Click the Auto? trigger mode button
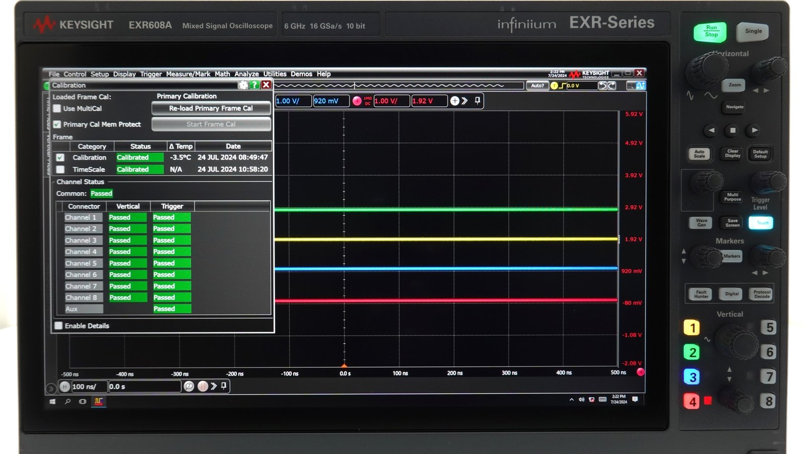The width and height of the screenshot is (806, 454). click(x=538, y=86)
